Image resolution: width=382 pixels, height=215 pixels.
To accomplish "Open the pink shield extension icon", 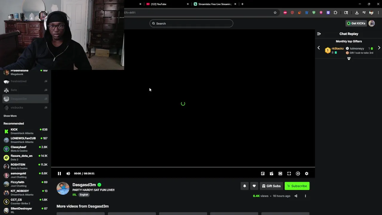I will 321,13.
